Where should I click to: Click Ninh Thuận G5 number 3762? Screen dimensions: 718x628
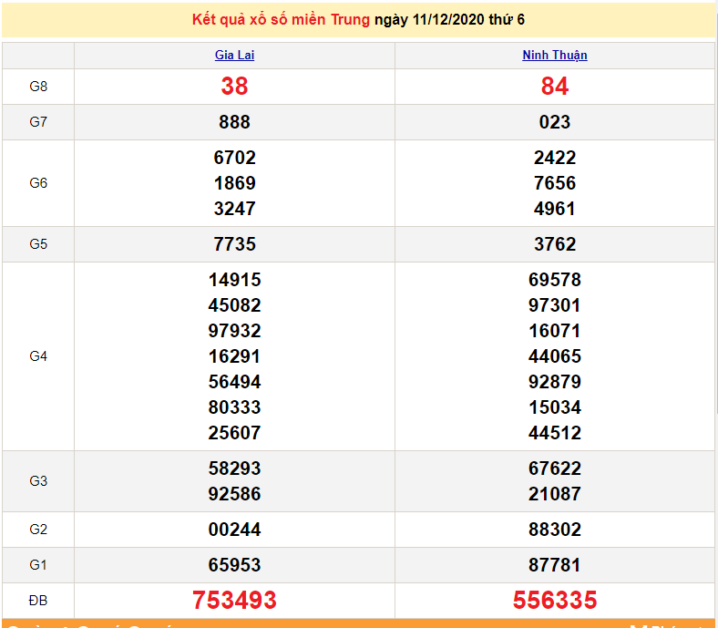554,244
